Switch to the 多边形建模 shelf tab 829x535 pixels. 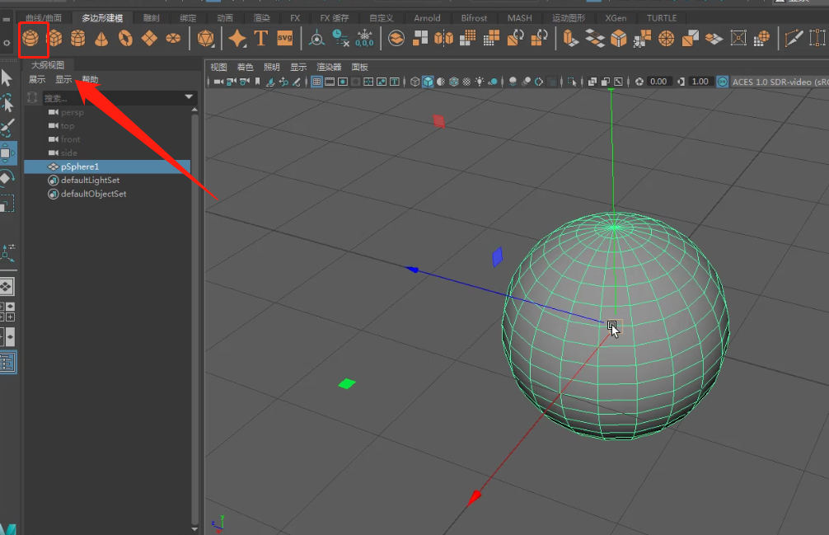(x=102, y=18)
